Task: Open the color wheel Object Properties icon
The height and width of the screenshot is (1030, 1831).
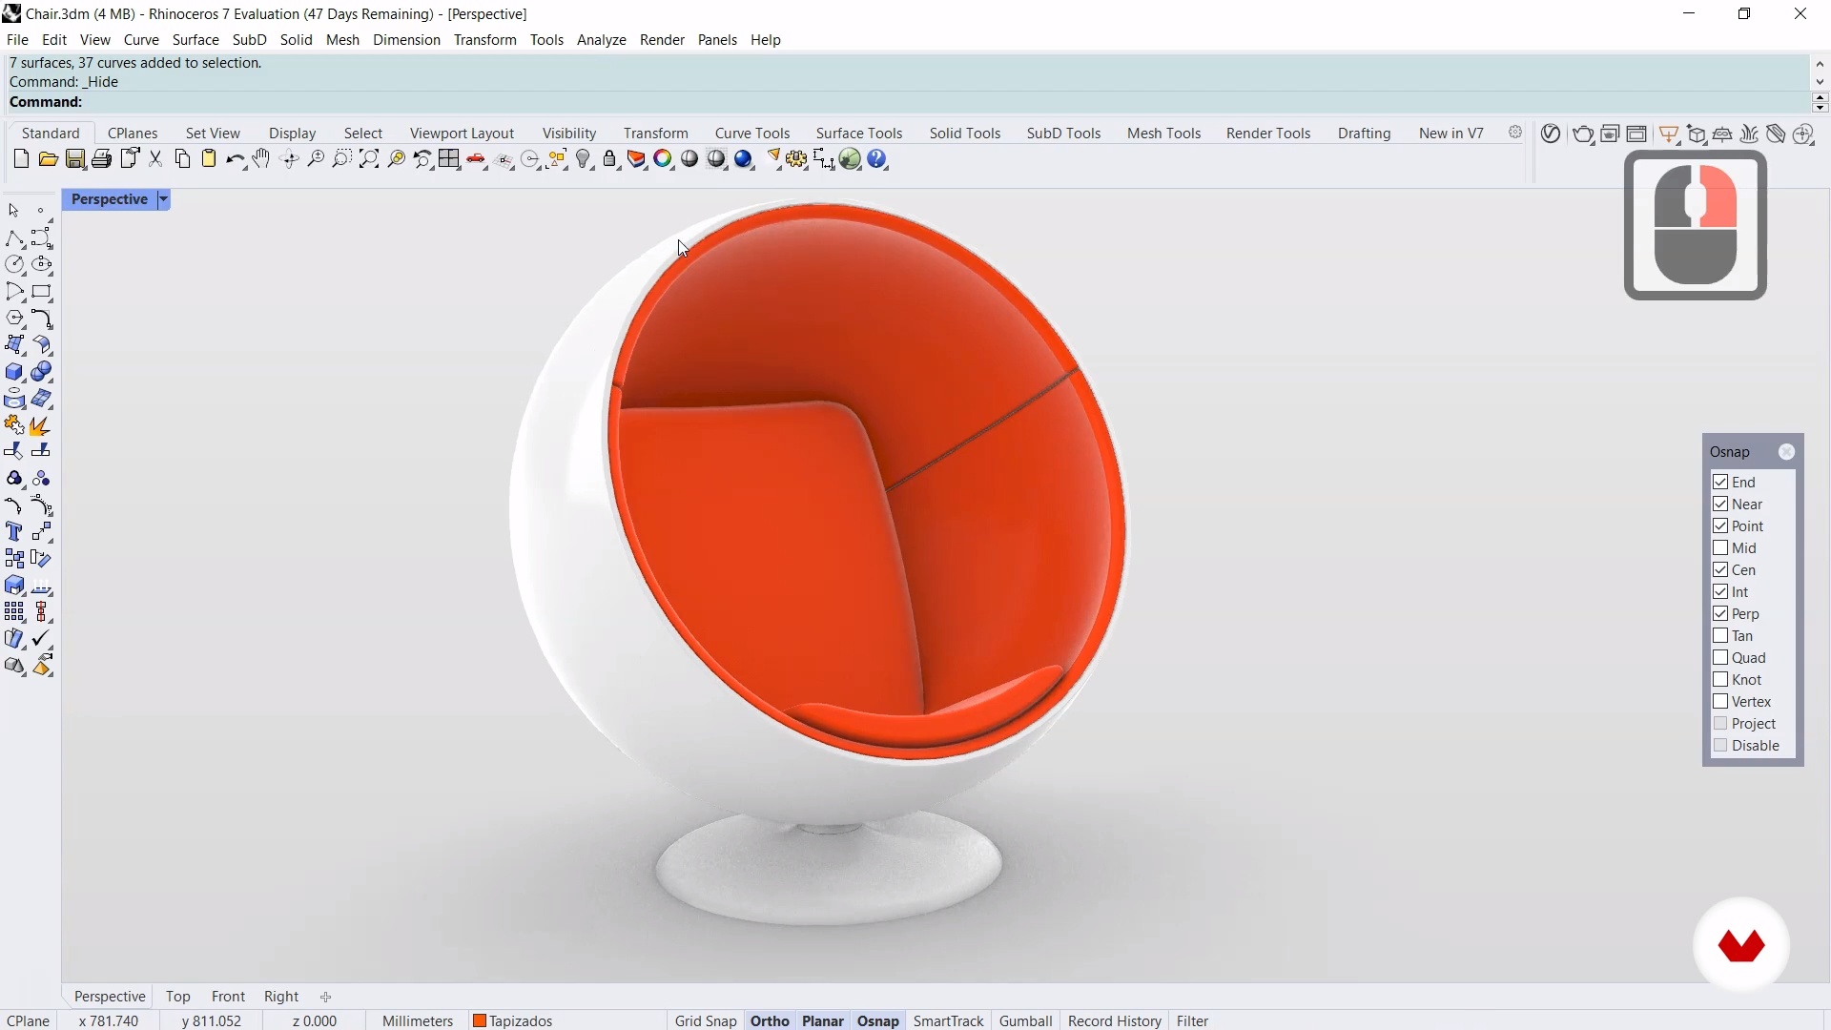Action: click(664, 159)
